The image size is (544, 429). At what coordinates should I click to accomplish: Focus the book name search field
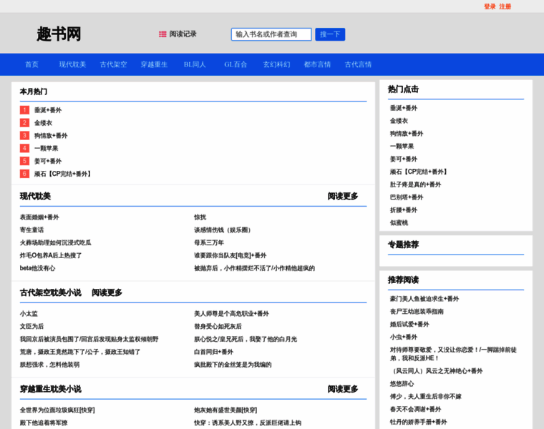click(271, 34)
